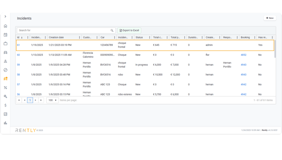
Task: Open the calendar icon in sidebar
Action: 5,35
